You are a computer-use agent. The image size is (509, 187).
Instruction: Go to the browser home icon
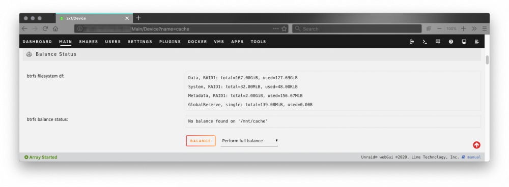[55, 28]
